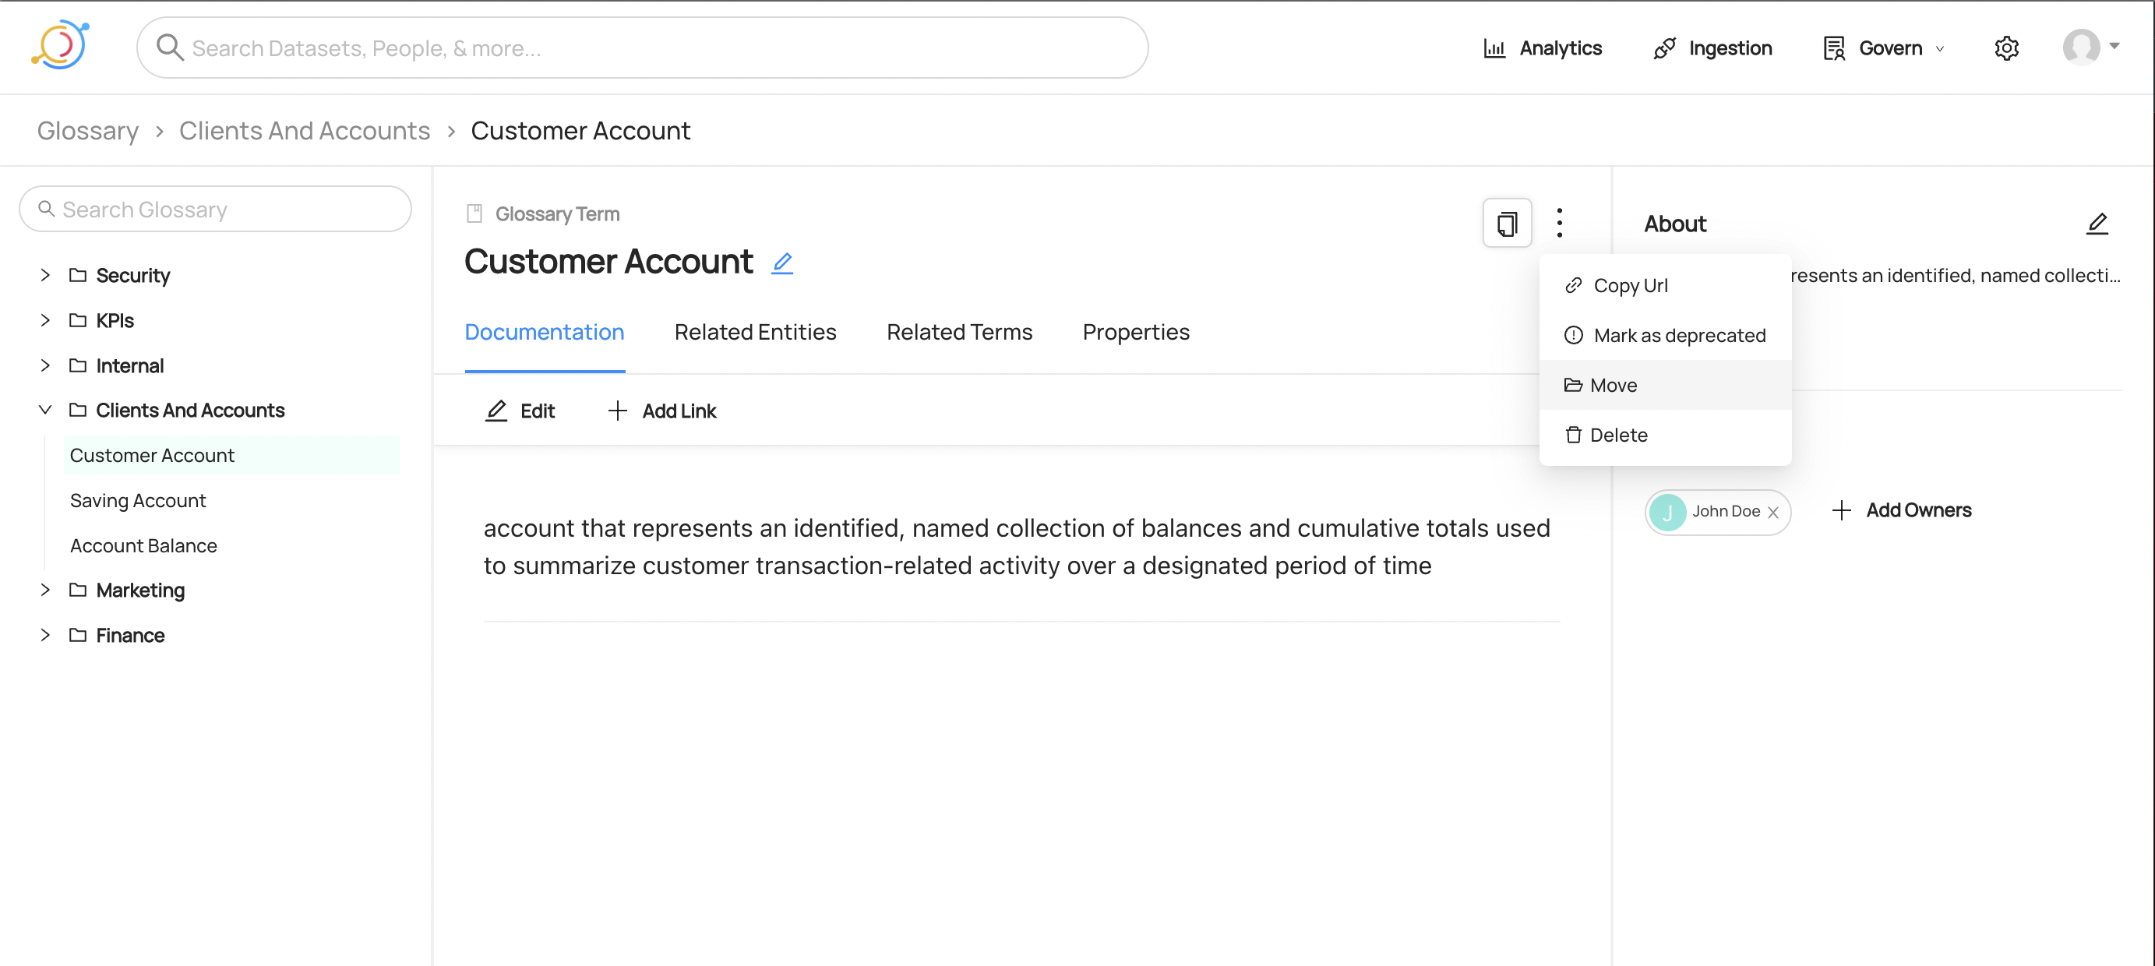Open the three-dot more options menu
The image size is (2155, 966).
tap(1559, 223)
